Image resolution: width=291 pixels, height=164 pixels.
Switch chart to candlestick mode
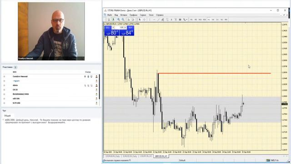tap(113, 20)
